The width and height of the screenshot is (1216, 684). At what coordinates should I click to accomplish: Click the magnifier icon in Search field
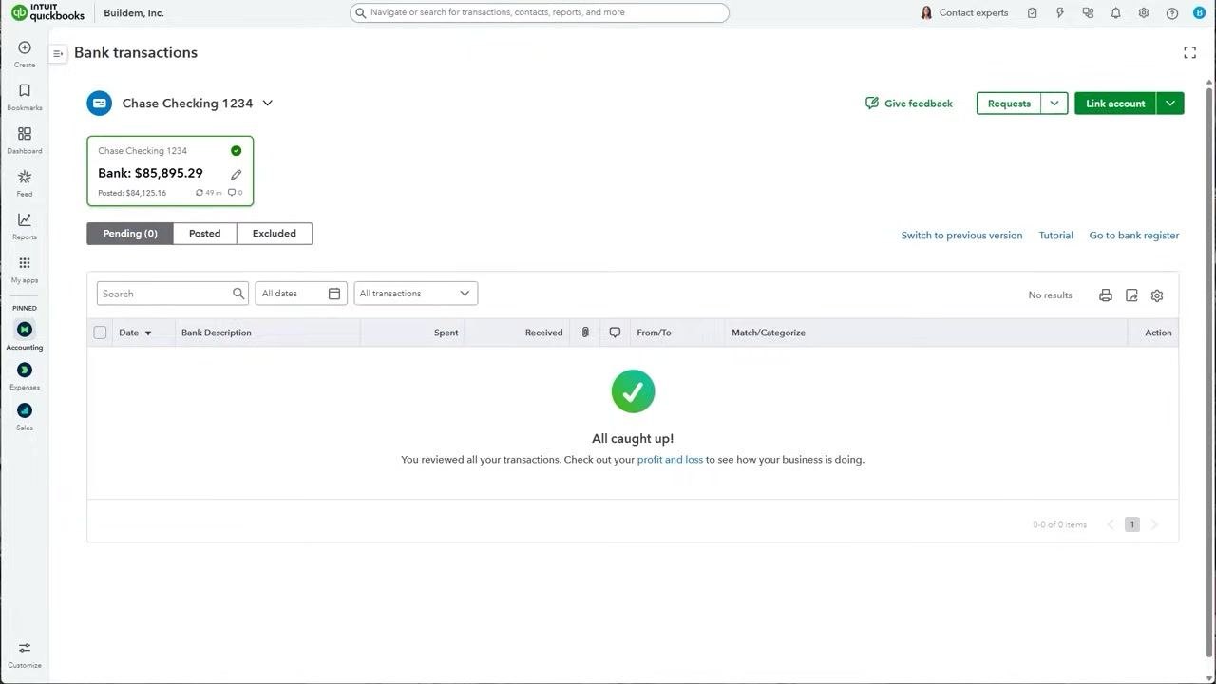(238, 294)
